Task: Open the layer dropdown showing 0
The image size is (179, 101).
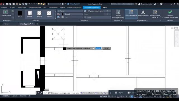Action: 53,4
